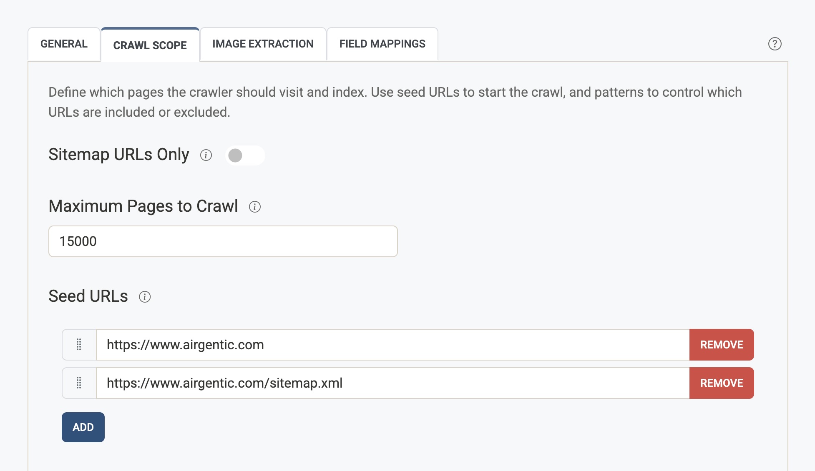The height and width of the screenshot is (471, 815).
Task: Click drag handle of first seed URL row
Action: [79, 345]
